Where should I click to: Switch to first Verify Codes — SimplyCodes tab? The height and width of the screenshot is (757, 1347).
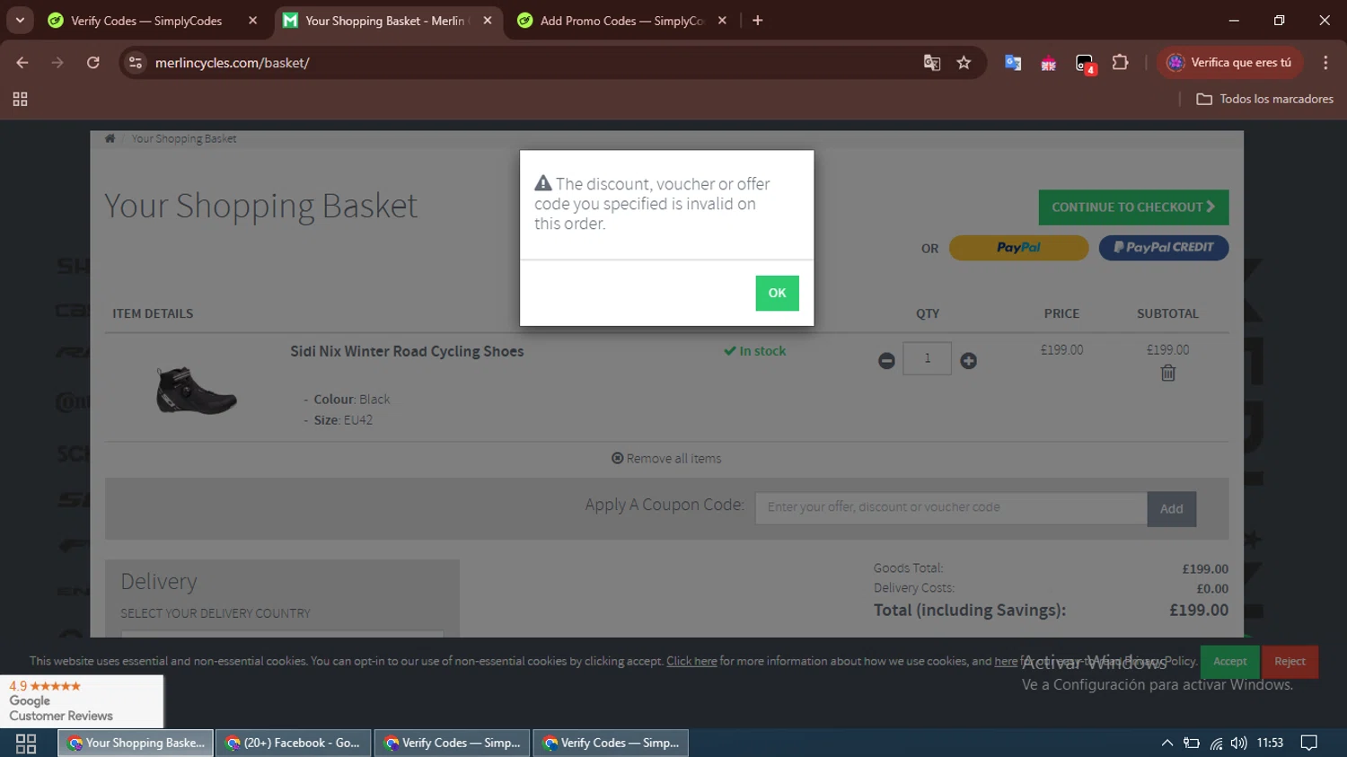(x=145, y=21)
